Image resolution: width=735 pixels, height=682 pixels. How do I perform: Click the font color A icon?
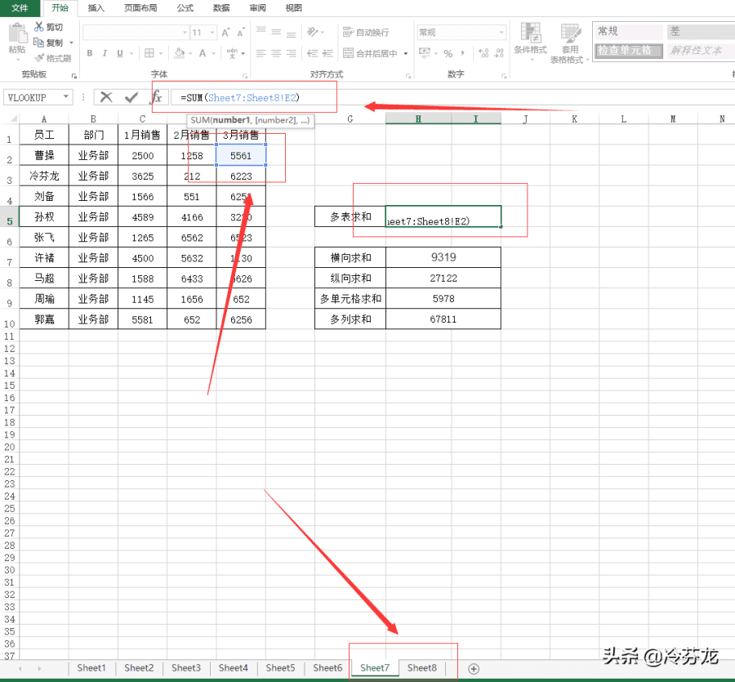(x=203, y=53)
